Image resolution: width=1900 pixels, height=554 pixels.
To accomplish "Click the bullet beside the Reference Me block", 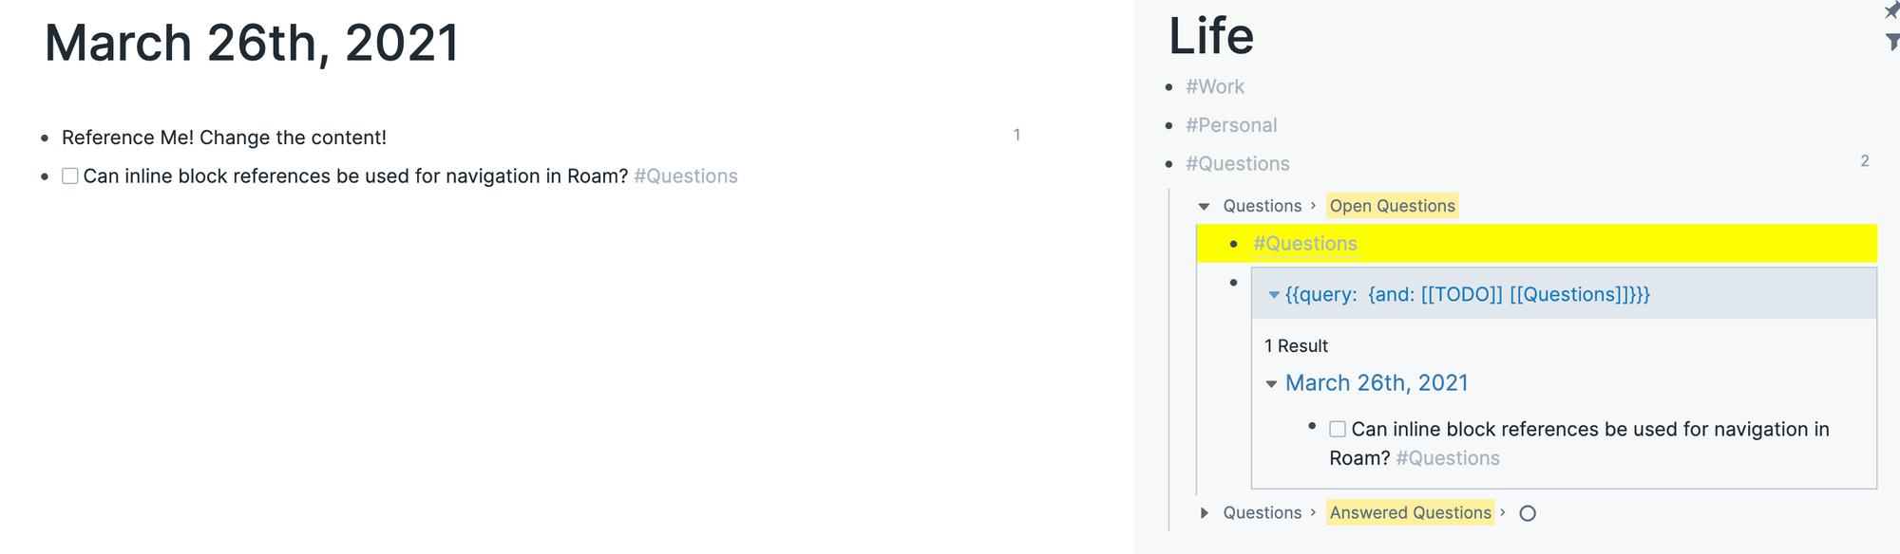I will coord(44,138).
